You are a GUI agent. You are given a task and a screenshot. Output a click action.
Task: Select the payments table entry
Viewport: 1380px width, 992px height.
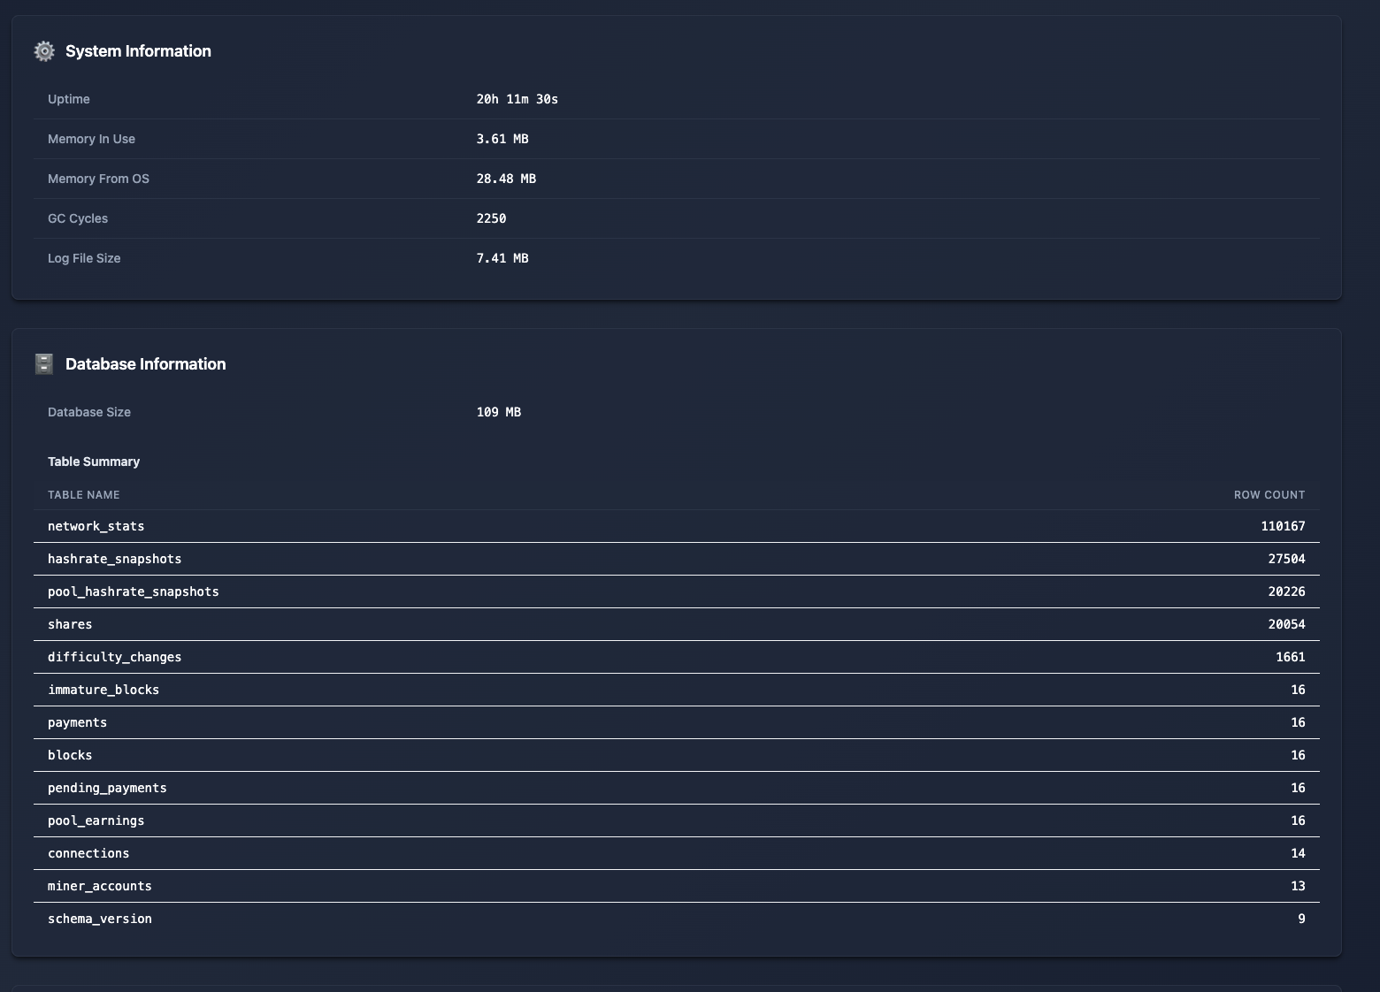77,722
